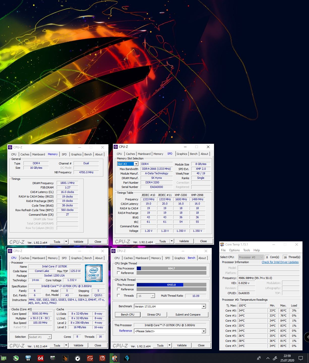This screenshot has height=363, width=309.
Task: Expand the Tools arrow in the SPD window
Action: [172, 241]
